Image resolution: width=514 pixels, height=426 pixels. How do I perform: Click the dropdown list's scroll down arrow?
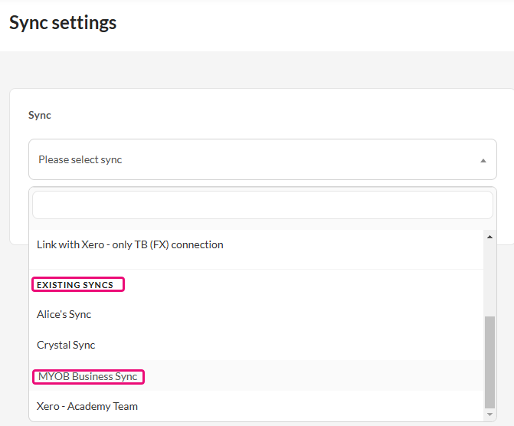point(490,415)
